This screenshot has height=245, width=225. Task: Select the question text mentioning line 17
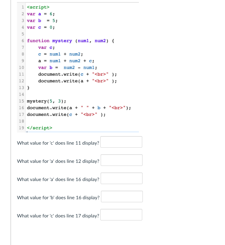tap(58, 216)
